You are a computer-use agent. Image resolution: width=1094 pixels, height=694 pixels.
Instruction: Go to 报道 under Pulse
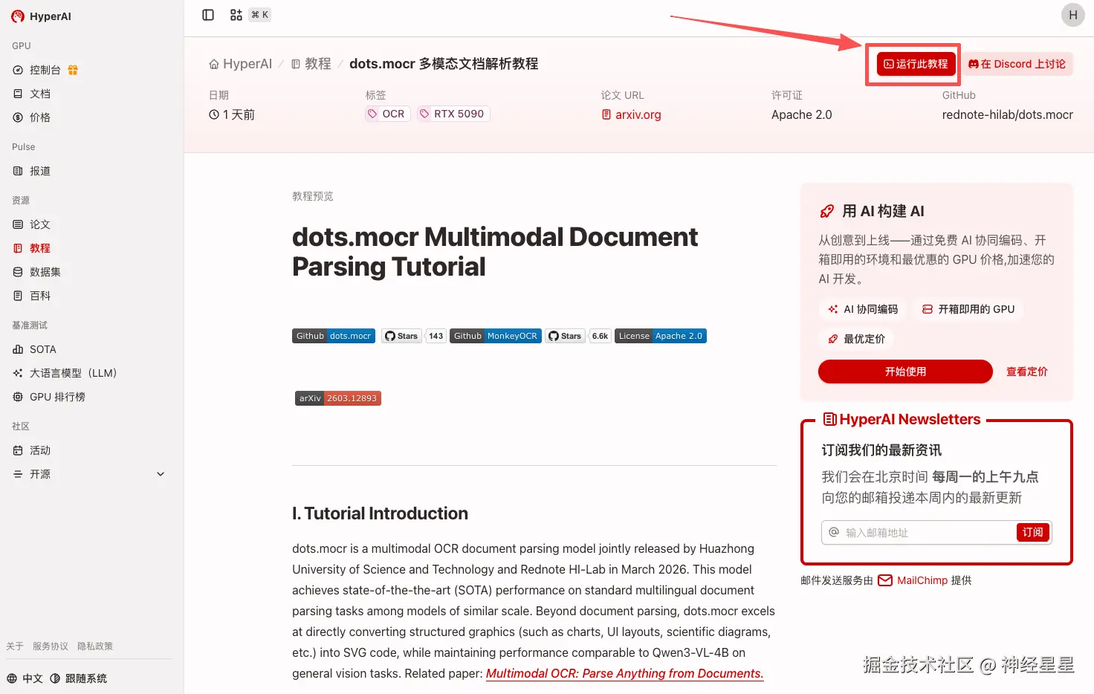[40, 171]
